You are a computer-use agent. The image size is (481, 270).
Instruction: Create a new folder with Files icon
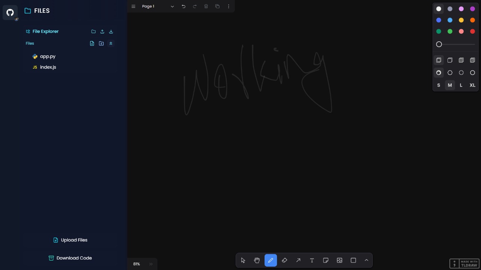(101, 44)
